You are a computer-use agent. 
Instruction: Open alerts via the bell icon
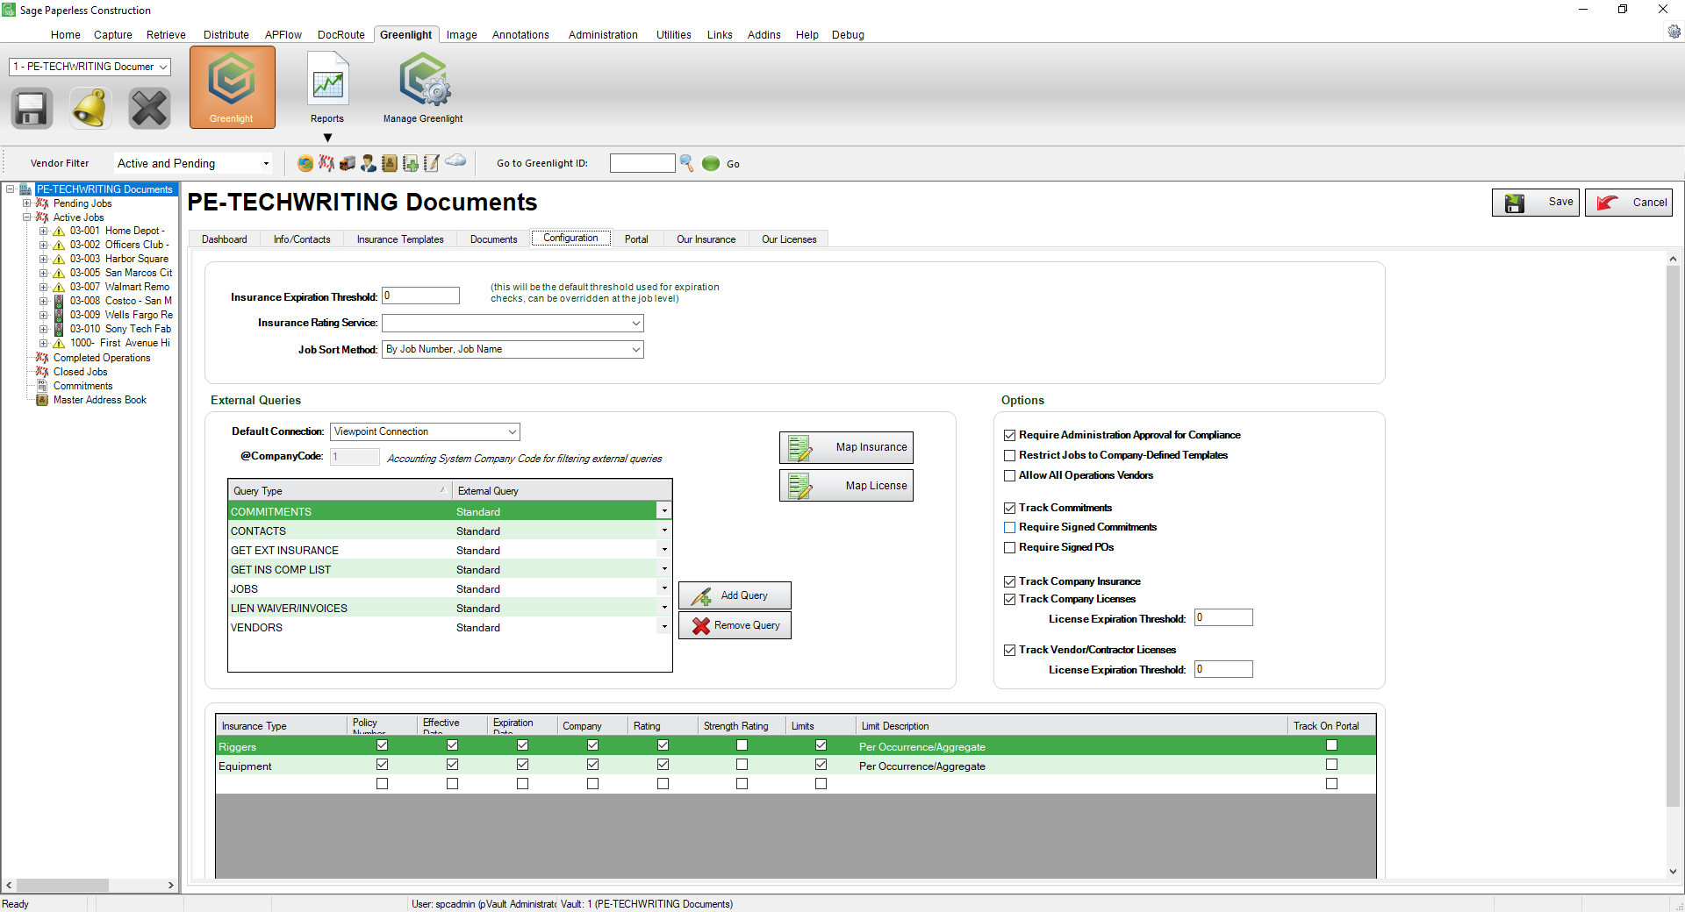(x=90, y=107)
